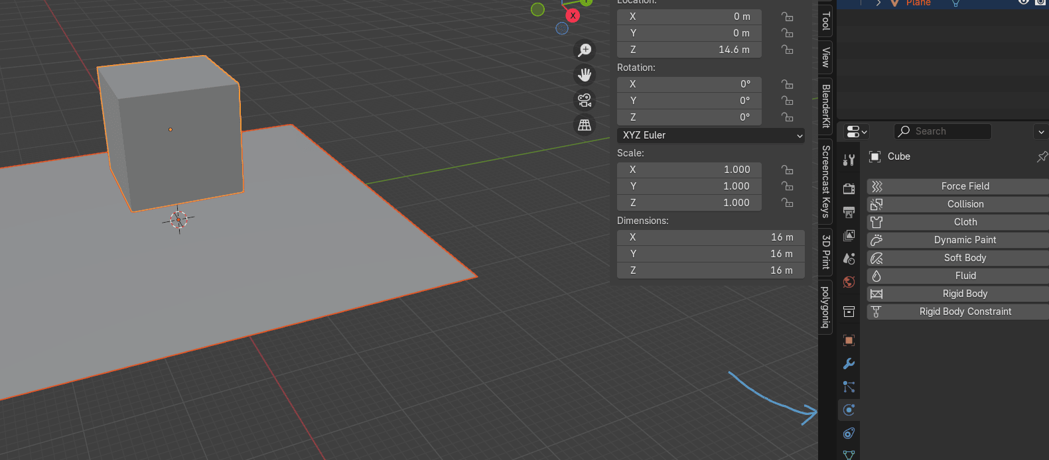Click the pan view hand icon
The image size is (1049, 460).
(x=585, y=75)
